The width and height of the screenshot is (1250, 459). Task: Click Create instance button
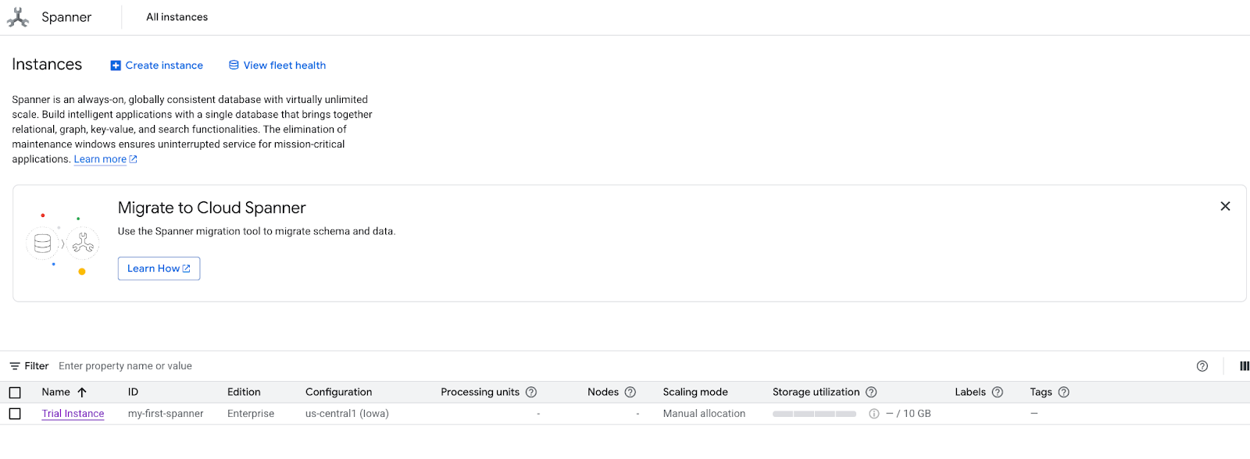point(157,66)
